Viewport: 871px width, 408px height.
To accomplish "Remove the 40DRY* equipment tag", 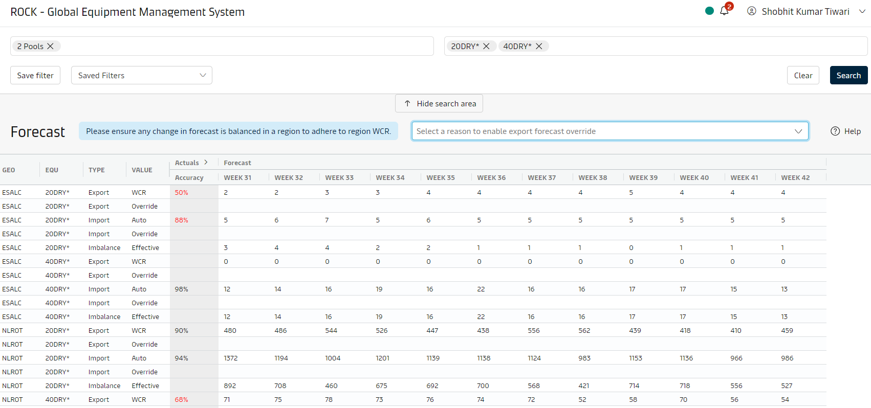I will (x=539, y=46).
